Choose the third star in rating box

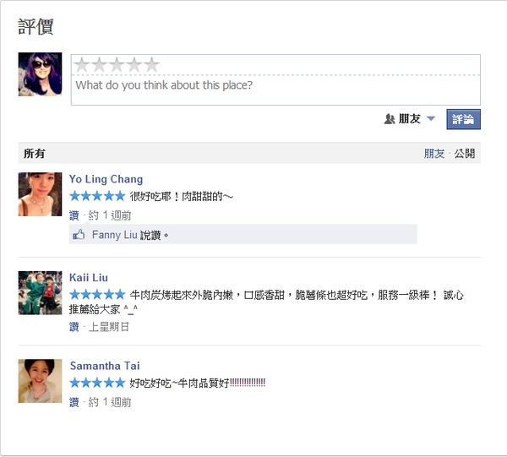(x=117, y=65)
